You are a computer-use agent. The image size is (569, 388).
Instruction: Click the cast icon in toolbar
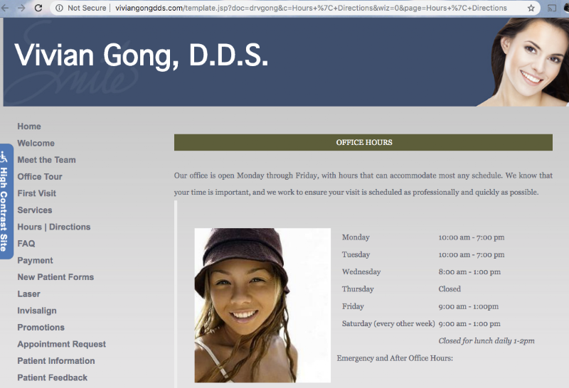coord(552,8)
